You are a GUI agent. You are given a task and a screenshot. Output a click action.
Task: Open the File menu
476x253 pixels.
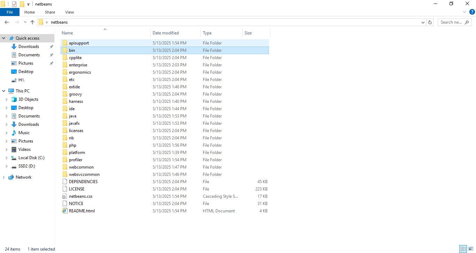[x=10, y=12]
